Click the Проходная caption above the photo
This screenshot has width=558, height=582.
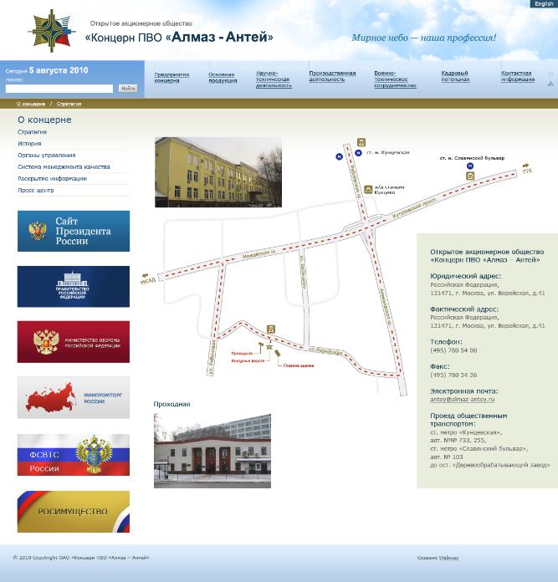[171, 404]
